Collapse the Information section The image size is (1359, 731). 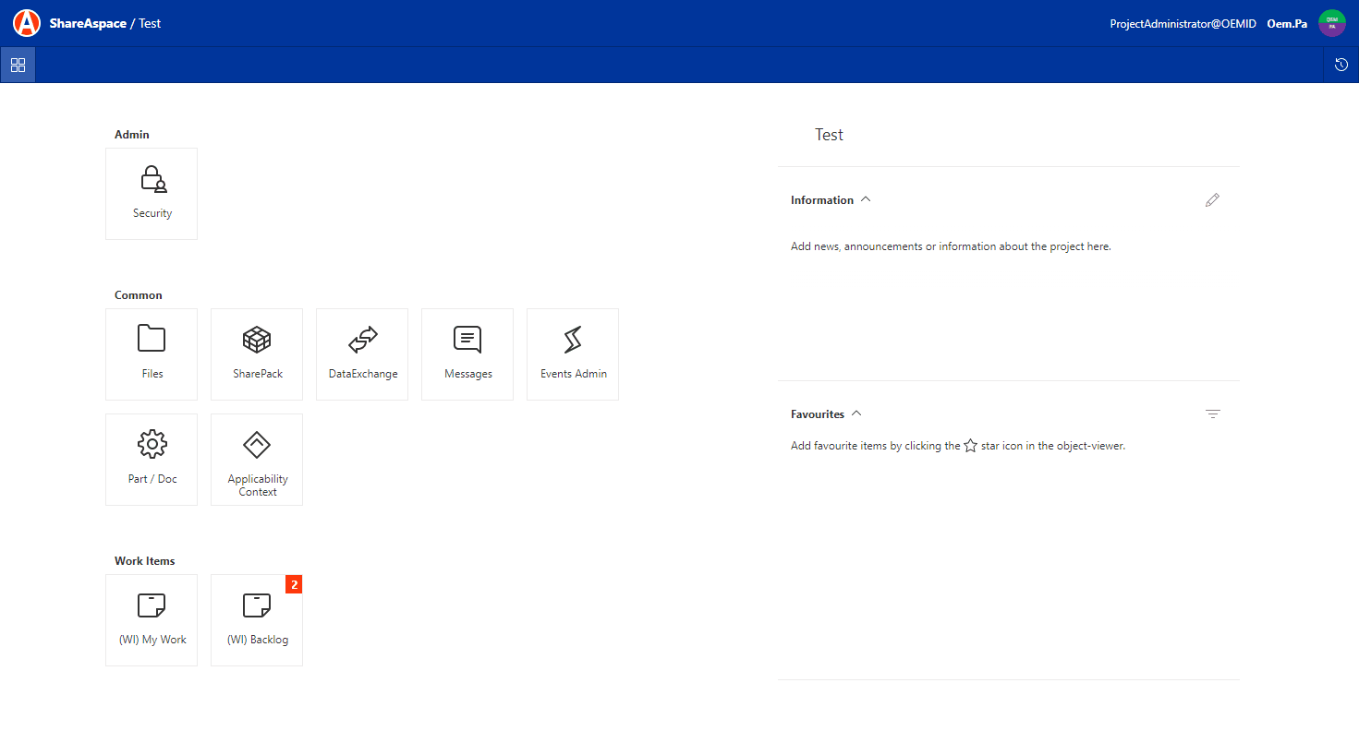[866, 199]
